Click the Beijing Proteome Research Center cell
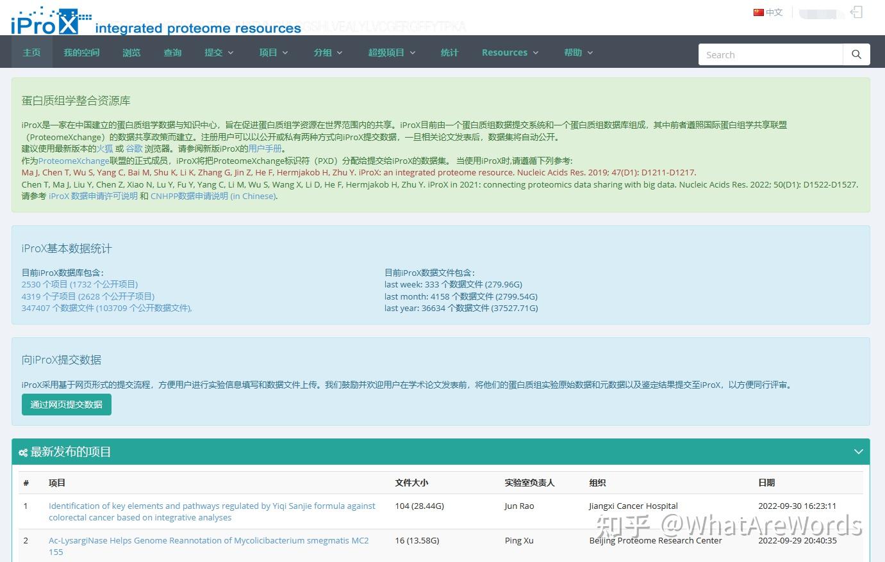 [656, 540]
